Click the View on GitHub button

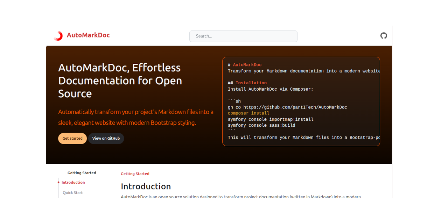coord(106,138)
